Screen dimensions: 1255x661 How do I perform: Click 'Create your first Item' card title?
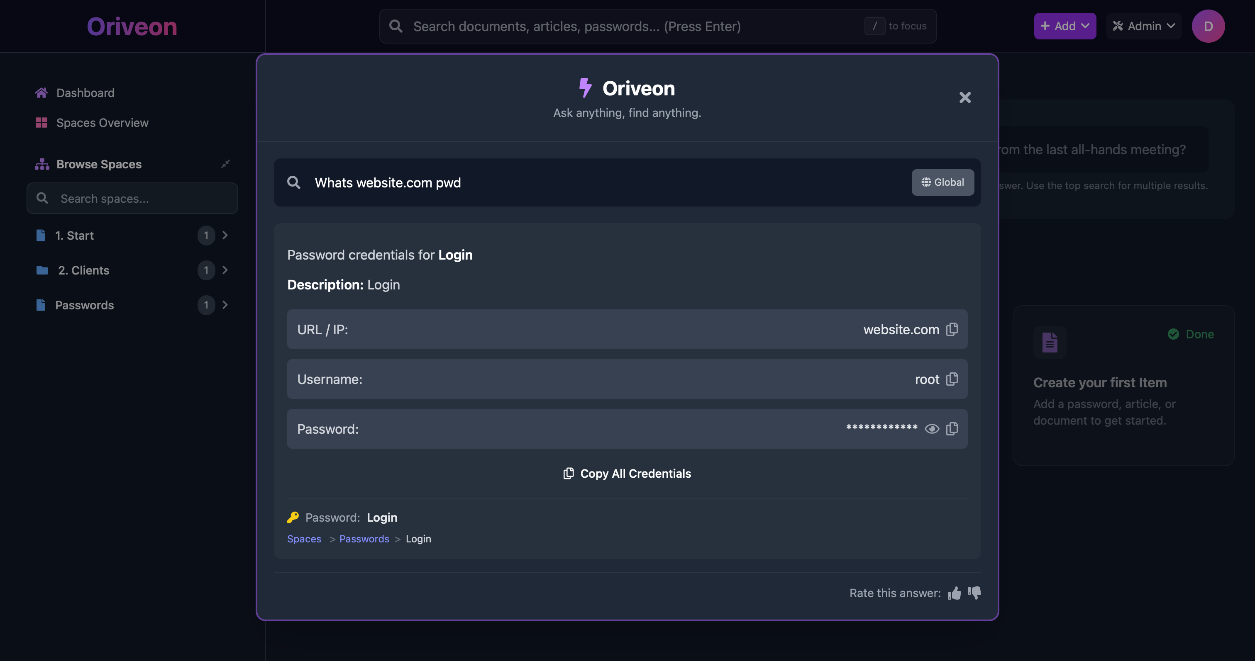1100,383
